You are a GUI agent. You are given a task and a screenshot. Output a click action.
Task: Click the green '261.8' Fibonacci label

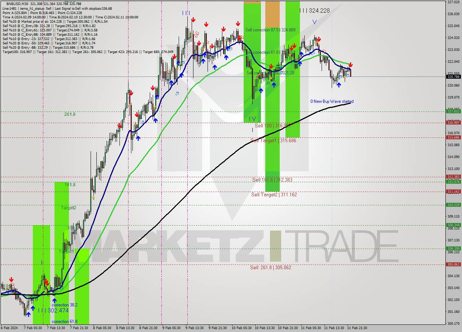(70, 114)
